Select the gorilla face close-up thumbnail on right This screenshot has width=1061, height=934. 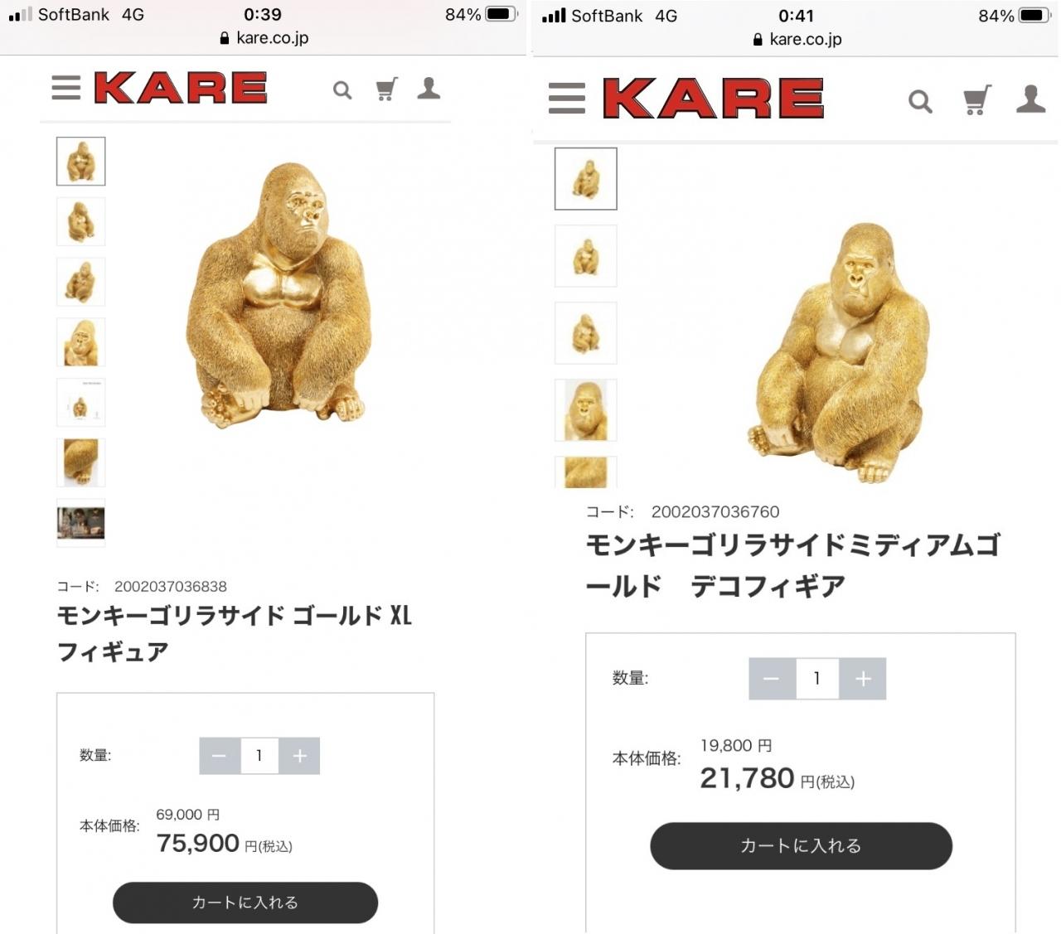point(586,410)
